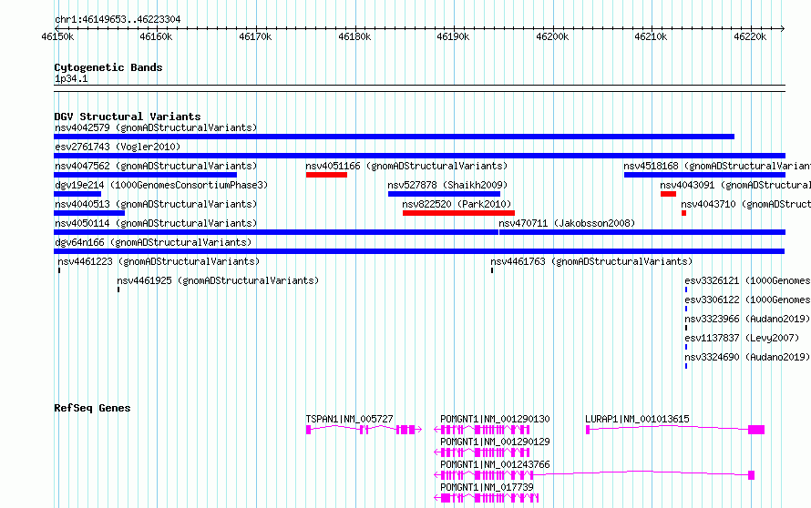Select dgv19e214 (1000GenomesConsortiumPhase3) label
Screen dimensions: 811x508
161,185
